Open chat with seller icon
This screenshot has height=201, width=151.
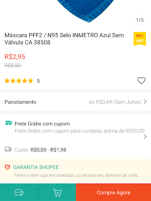point(19,192)
